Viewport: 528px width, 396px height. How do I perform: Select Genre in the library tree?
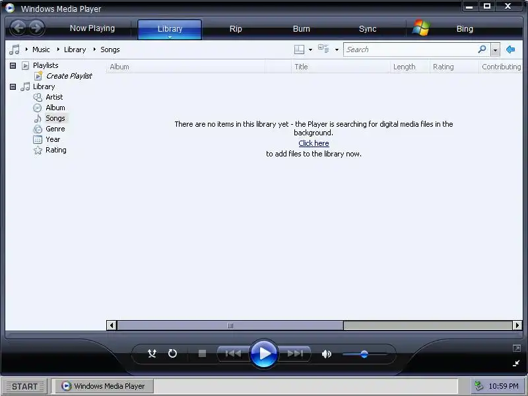click(x=55, y=129)
